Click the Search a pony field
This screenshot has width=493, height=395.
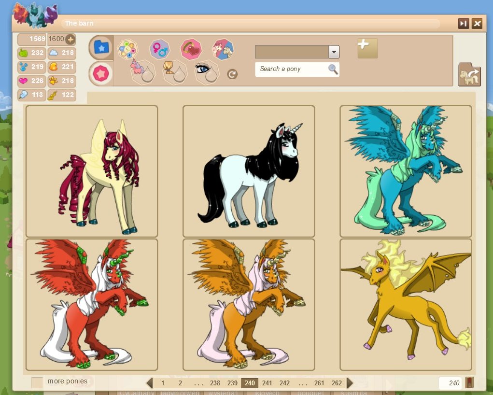pyautogui.click(x=292, y=69)
